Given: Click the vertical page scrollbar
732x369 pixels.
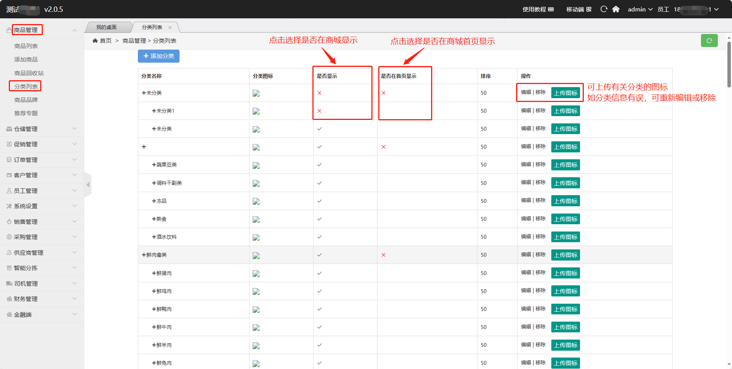Looking at the screenshot, I should [729, 64].
